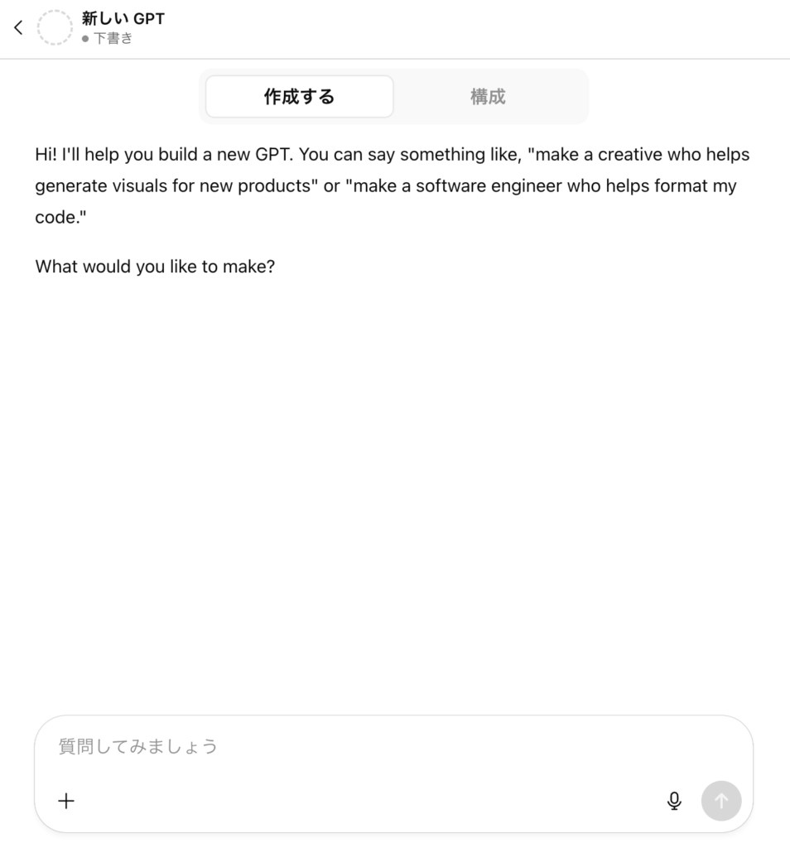This screenshot has height=848, width=790.
Task: Click blank composer space between plus and microphone
Action: (x=368, y=801)
